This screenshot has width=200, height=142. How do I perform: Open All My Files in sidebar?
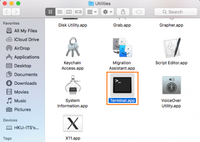click(x=22, y=31)
